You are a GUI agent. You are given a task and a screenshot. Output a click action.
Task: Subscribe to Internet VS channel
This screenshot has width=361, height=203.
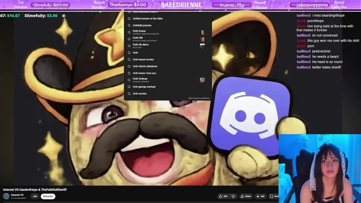48,196
